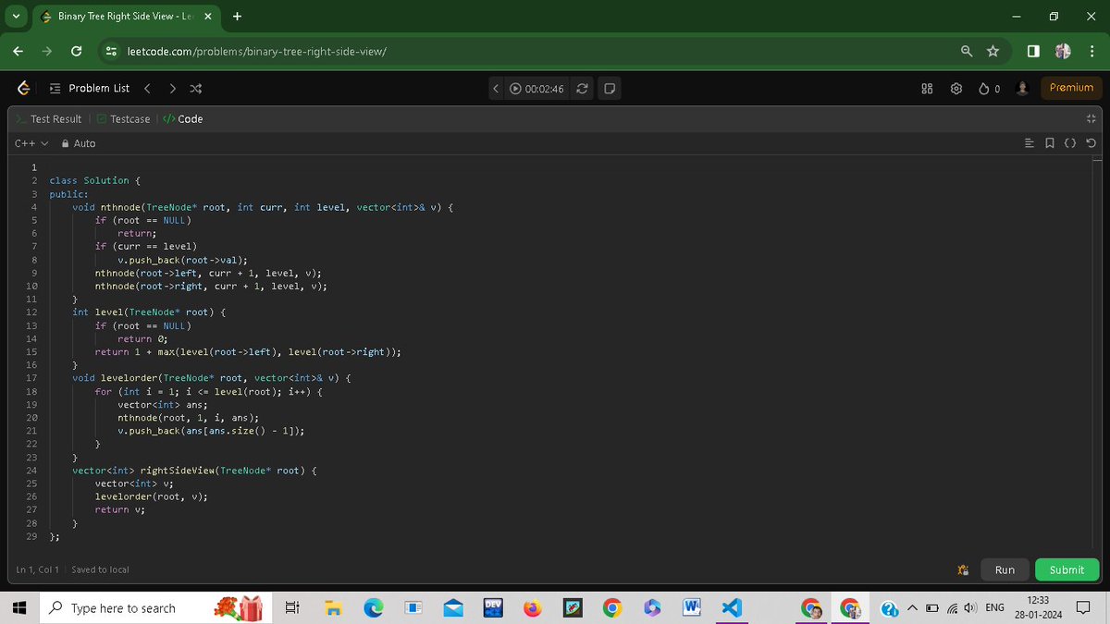The height and width of the screenshot is (624, 1110).
Task: Open the volume control in system tray
Action: (969, 607)
